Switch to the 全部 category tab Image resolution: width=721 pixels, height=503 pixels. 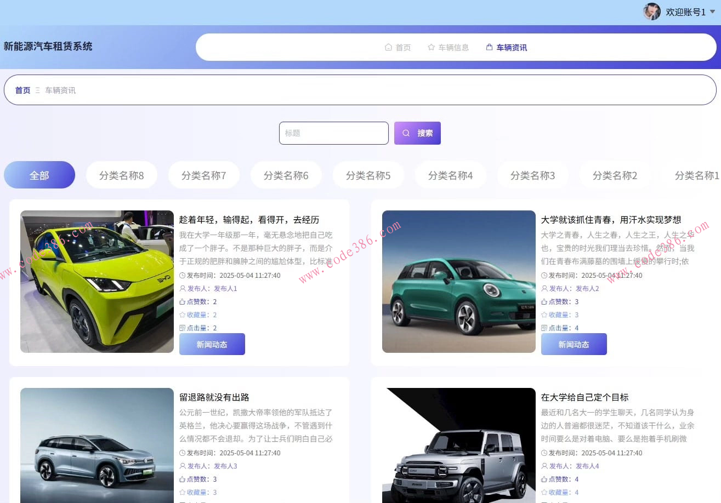click(x=38, y=175)
